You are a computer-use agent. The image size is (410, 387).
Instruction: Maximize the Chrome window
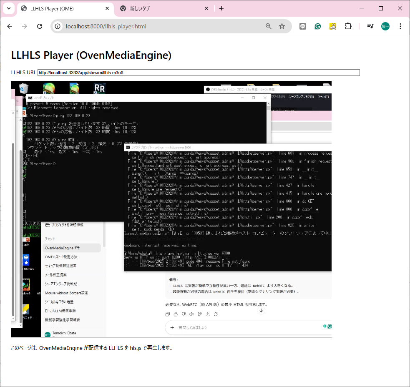[381, 8]
